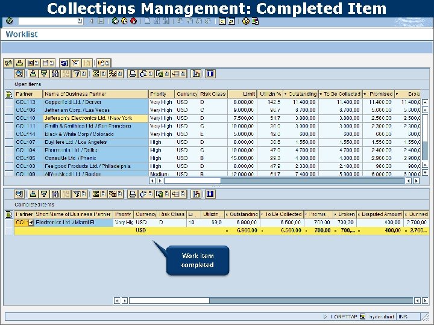The width and height of the screenshot is (434, 325).
Task: Toggle row selector for ConsuMe Ltd. / Phenix
Action: [10, 158]
